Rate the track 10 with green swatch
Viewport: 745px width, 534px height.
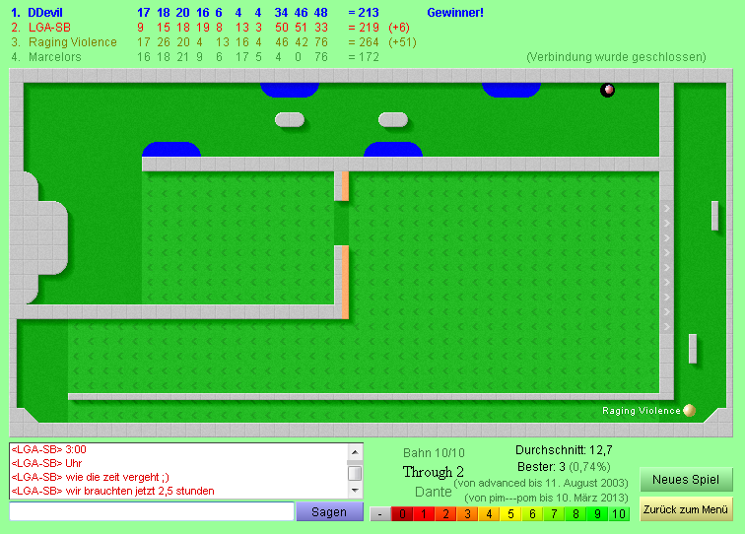[x=618, y=513]
